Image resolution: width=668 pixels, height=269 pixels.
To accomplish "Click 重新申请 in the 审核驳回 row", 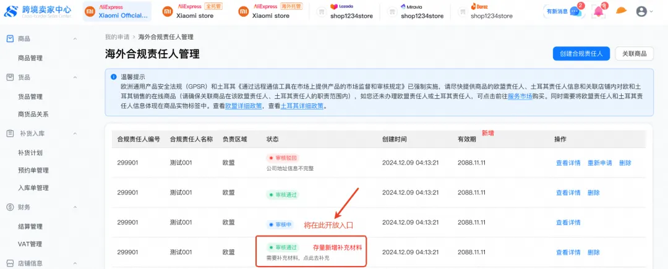I will tap(600, 163).
